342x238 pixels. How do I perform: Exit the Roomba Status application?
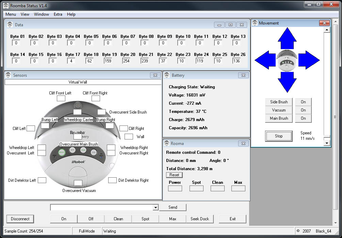point(232,219)
